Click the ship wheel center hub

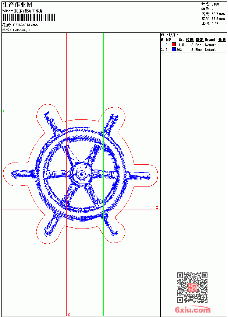[82, 174]
